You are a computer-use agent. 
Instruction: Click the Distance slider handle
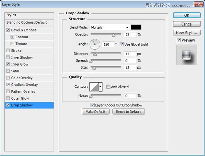click(95, 54)
